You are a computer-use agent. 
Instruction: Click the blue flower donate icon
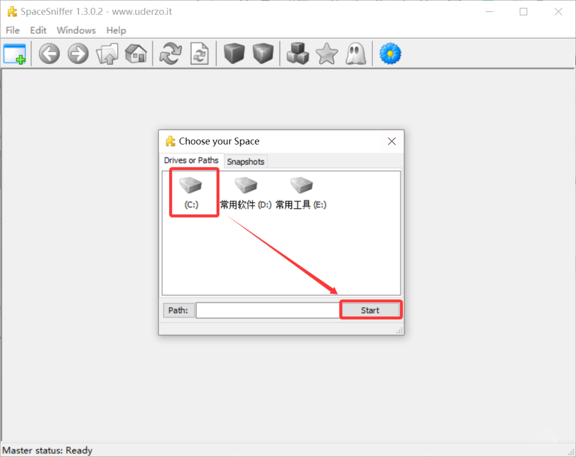[x=390, y=54]
